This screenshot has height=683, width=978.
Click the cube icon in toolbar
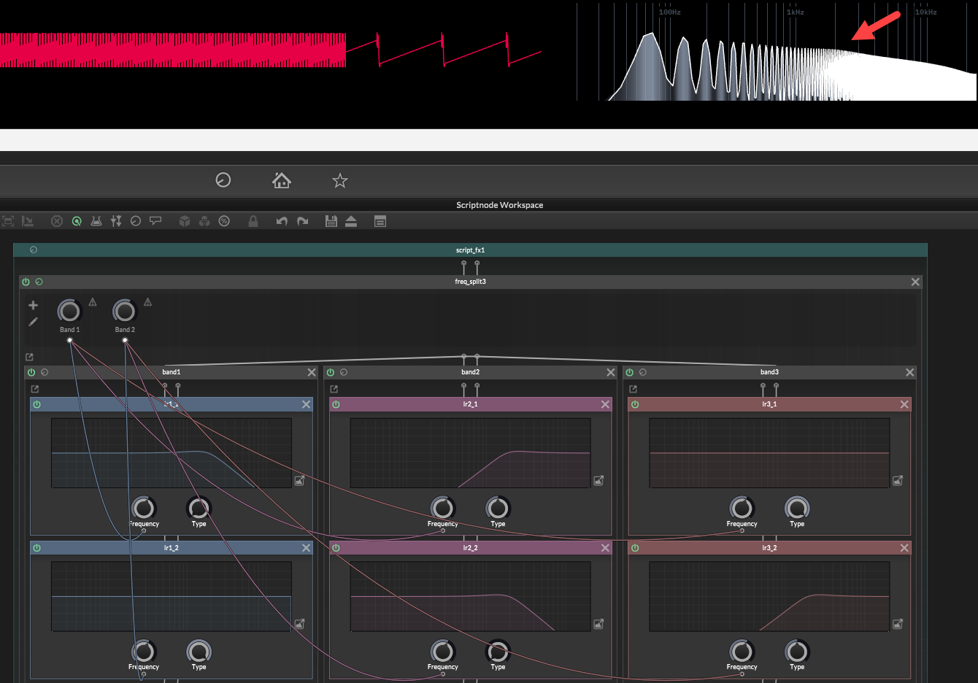185,221
